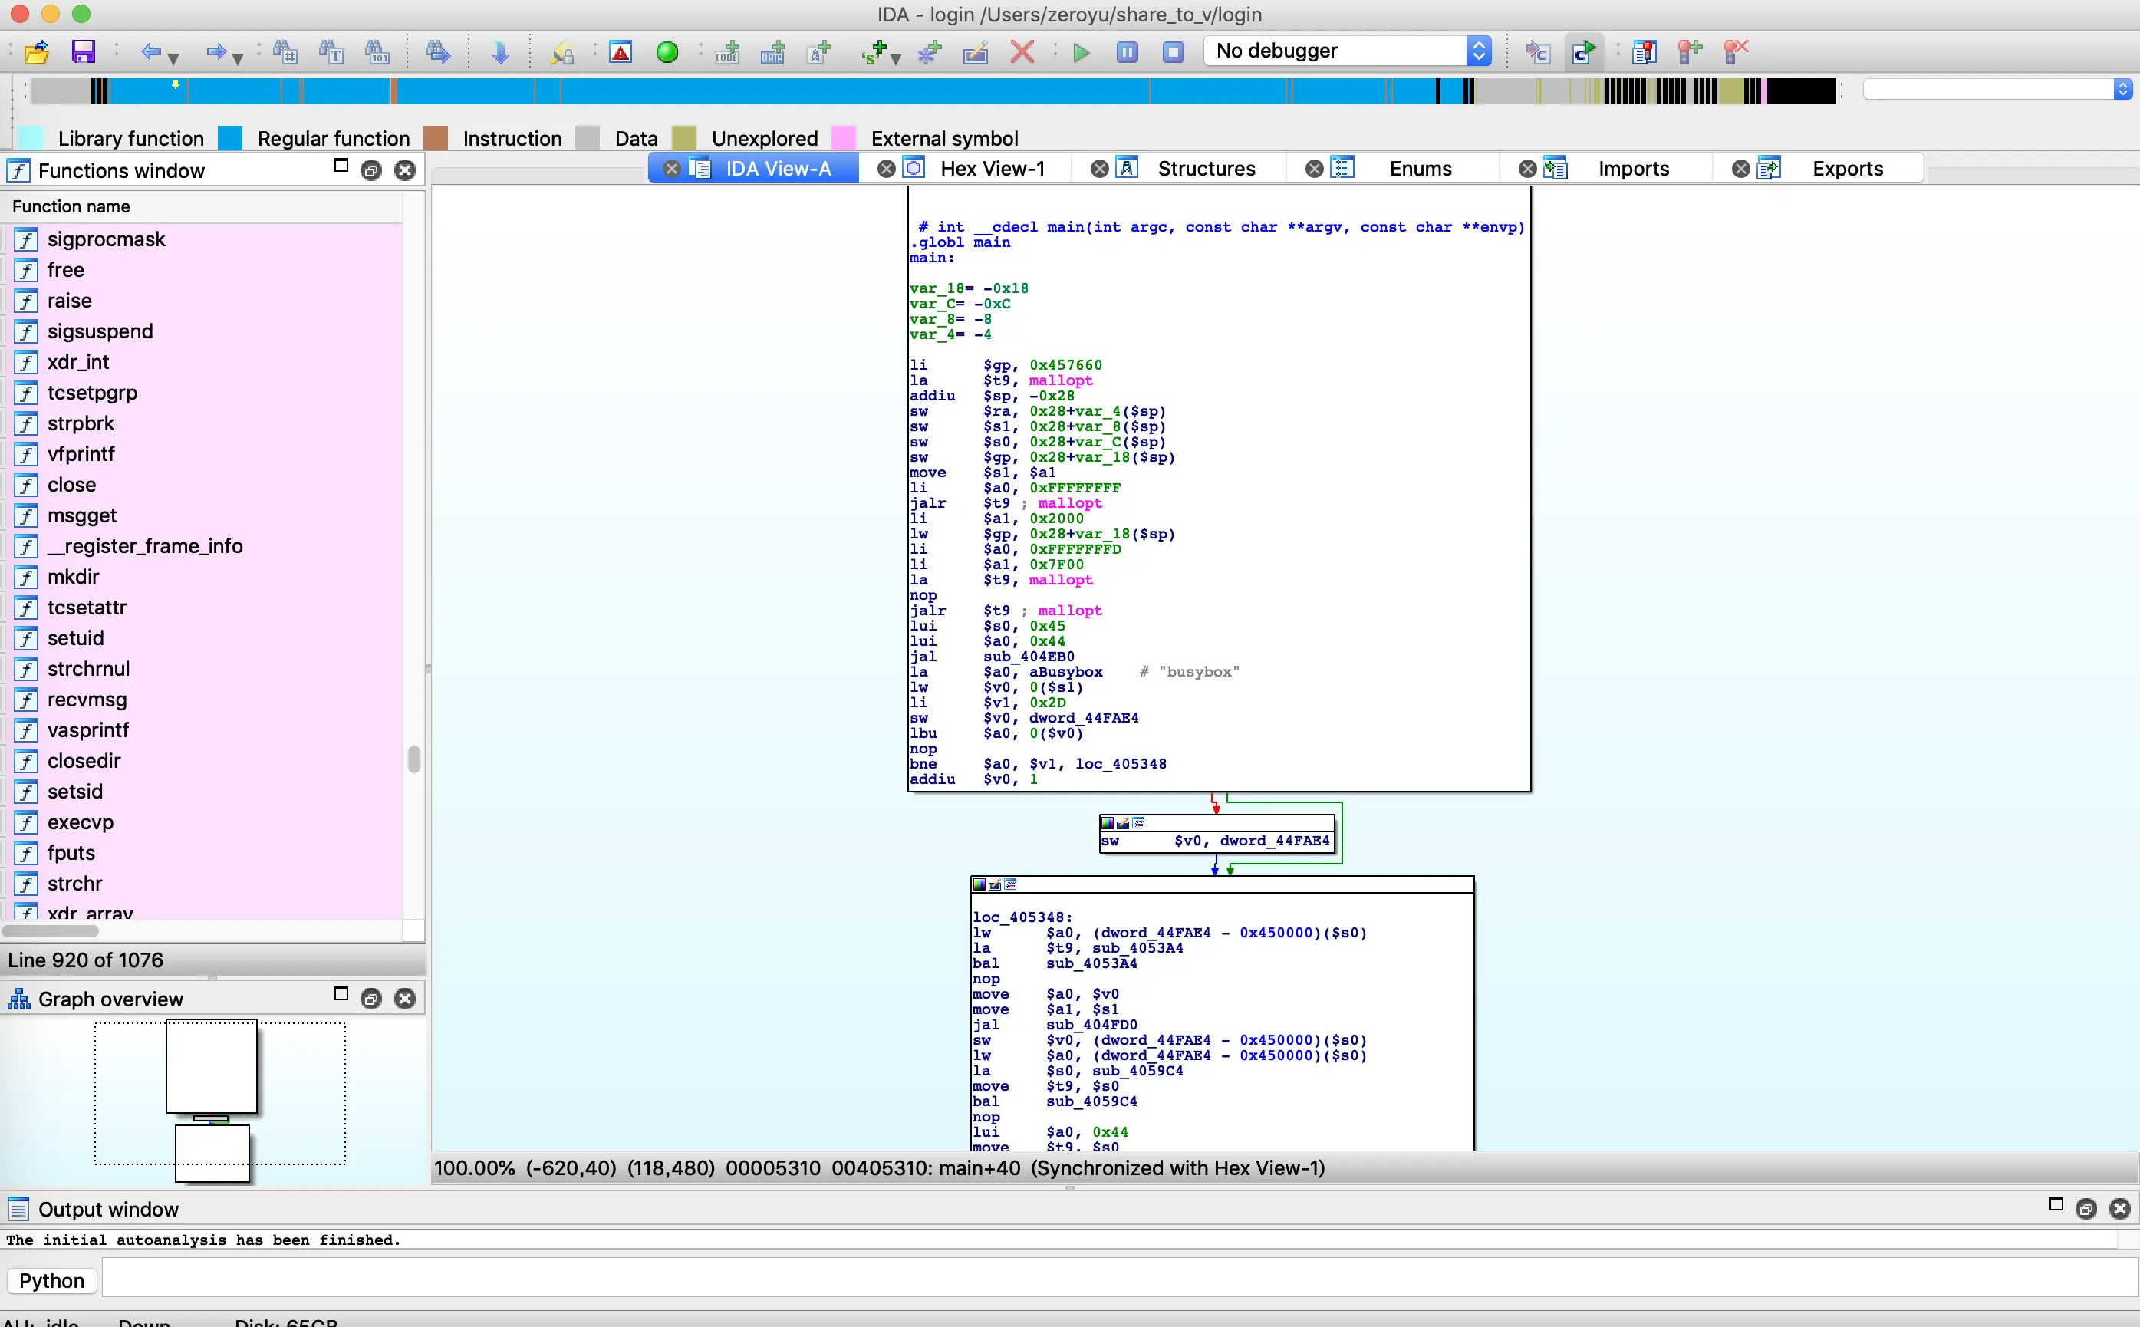Expand the back navigation arrow history dropdown

coord(173,58)
